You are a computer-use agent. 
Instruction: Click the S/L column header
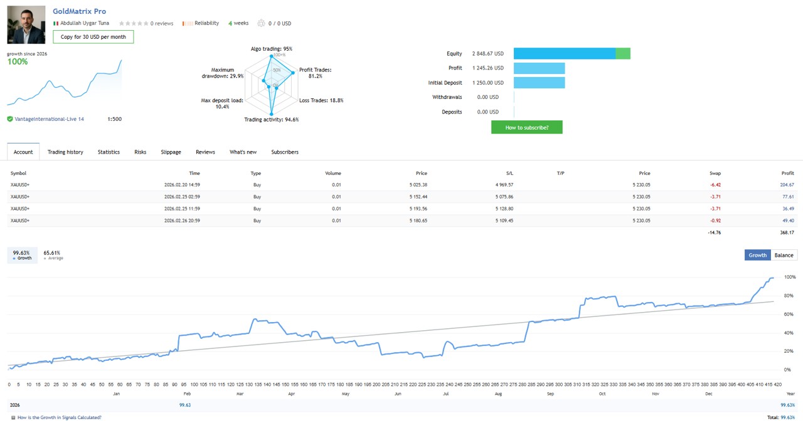(x=509, y=173)
